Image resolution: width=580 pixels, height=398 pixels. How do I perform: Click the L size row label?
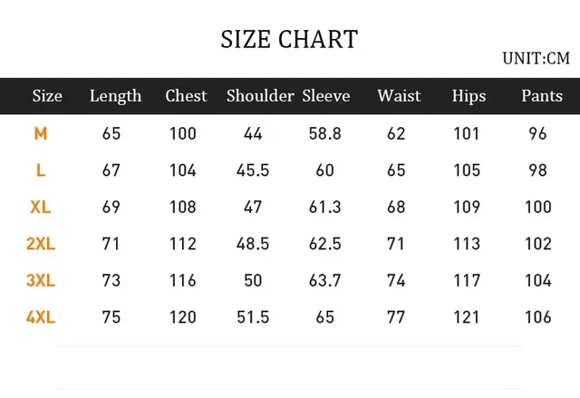click(41, 170)
